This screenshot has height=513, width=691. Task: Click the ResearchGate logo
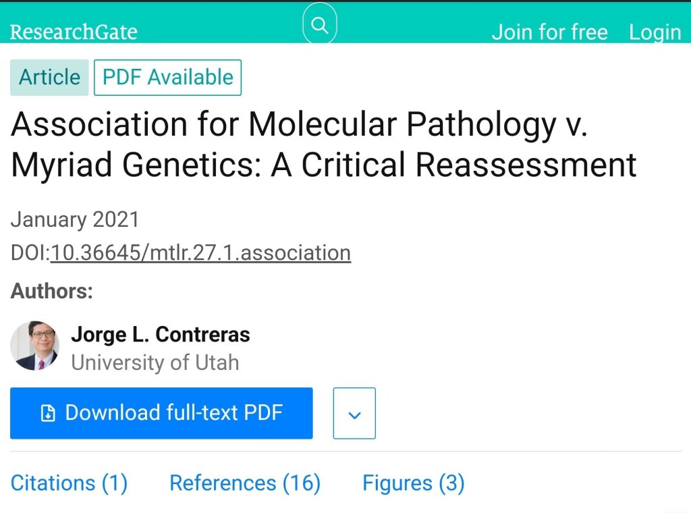(74, 32)
